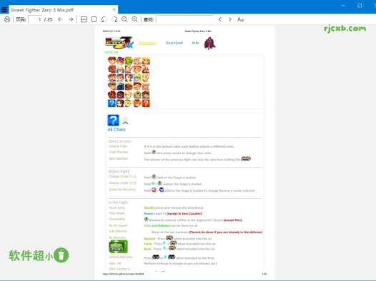Minimize the PDF viewer window
The image size is (376, 281).
coord(343,6)
